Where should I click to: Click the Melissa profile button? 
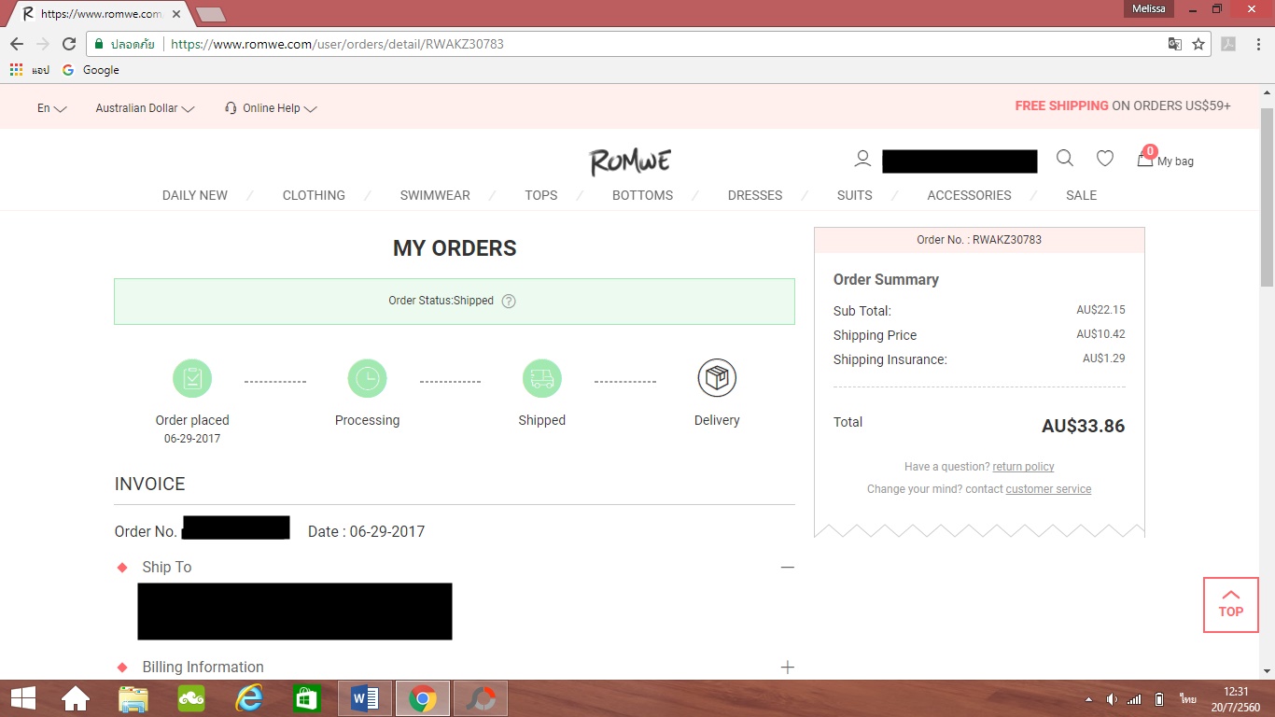point(1148,8)
